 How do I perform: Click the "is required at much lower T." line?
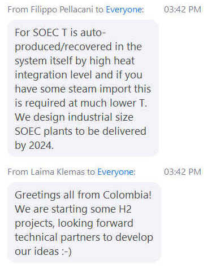point(81,103)
